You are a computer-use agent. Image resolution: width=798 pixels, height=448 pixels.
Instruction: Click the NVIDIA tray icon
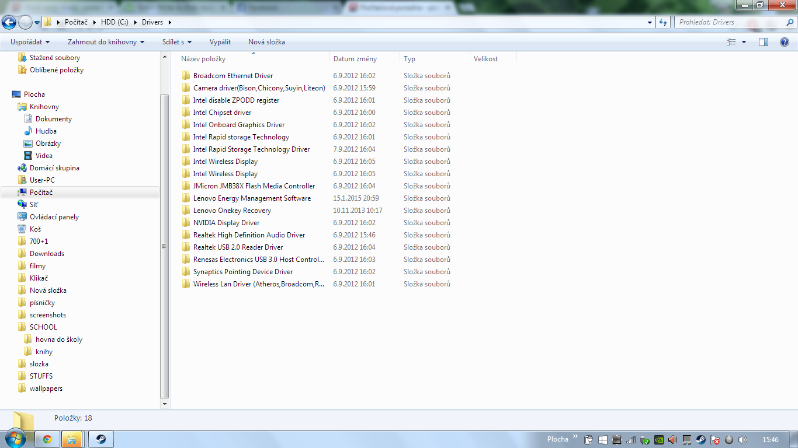click(658, 440)
